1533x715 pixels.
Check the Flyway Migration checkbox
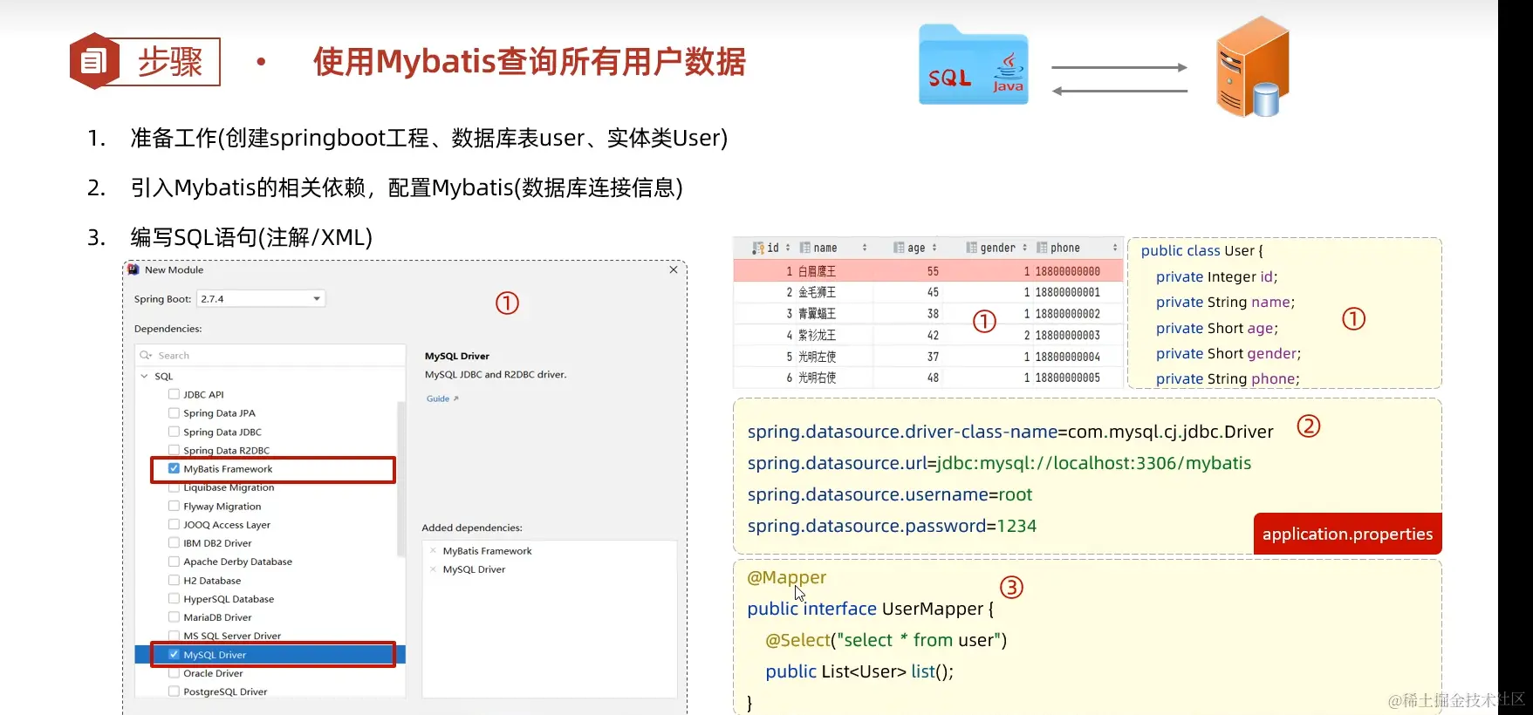tap(174, 506)
